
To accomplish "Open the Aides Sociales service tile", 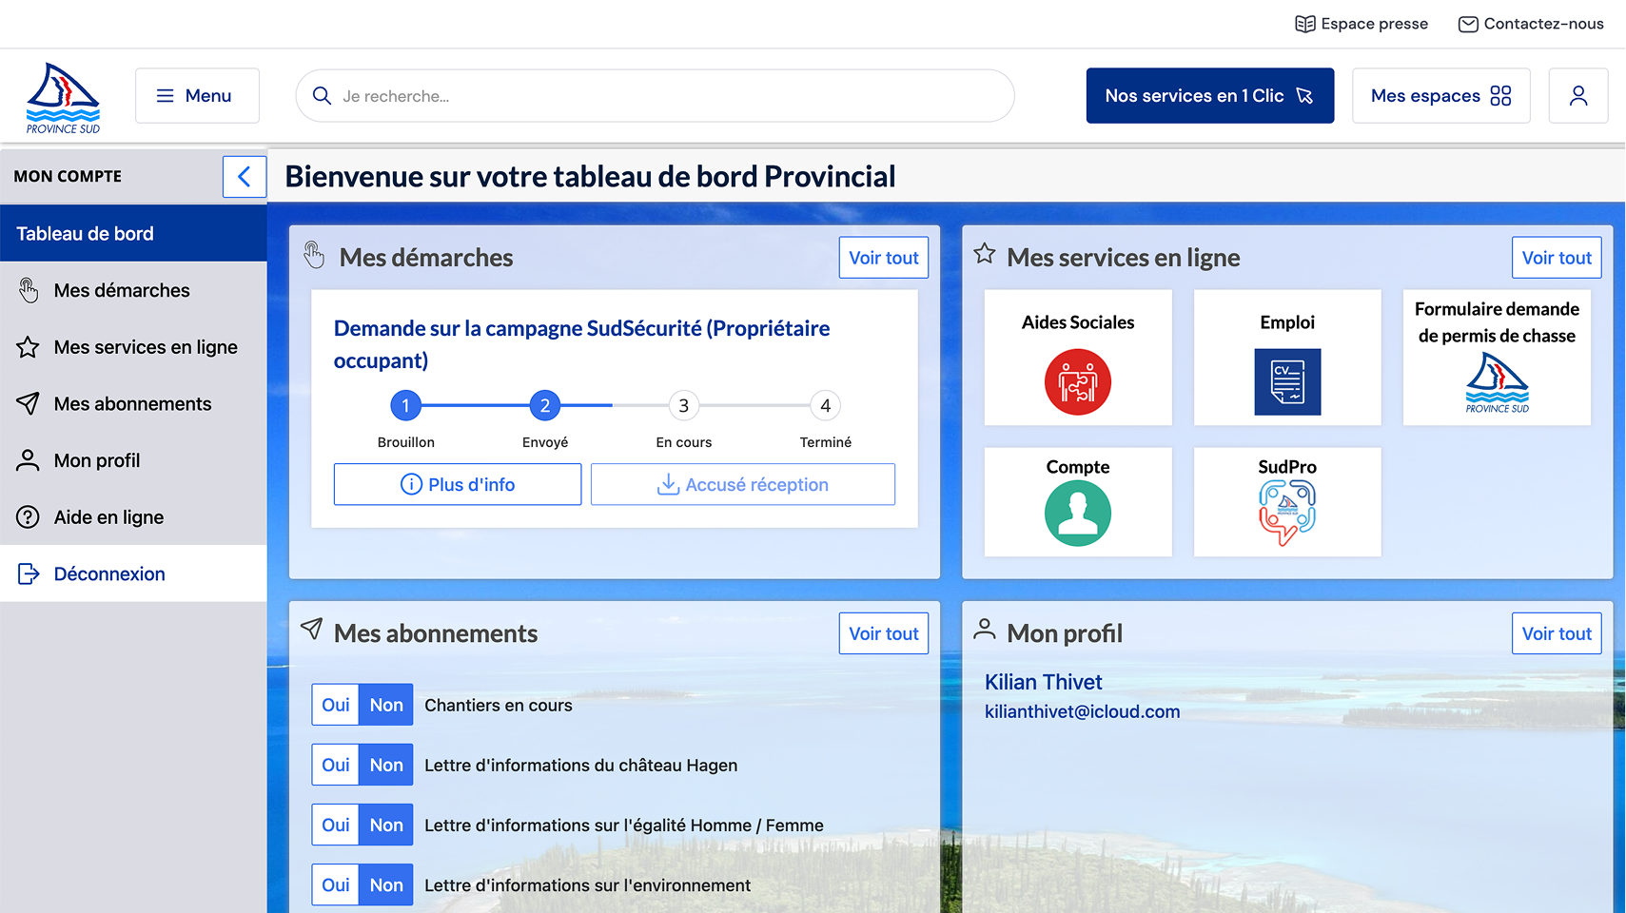I will pyautogui.click(x=1078, y=358).
